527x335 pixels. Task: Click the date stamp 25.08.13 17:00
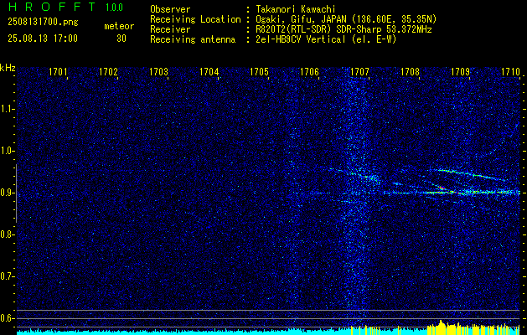[x=43, y=39]
